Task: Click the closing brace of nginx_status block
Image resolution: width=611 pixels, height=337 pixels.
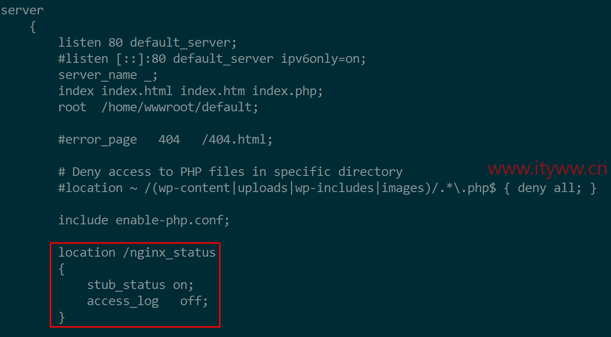Action: point(62,318)
